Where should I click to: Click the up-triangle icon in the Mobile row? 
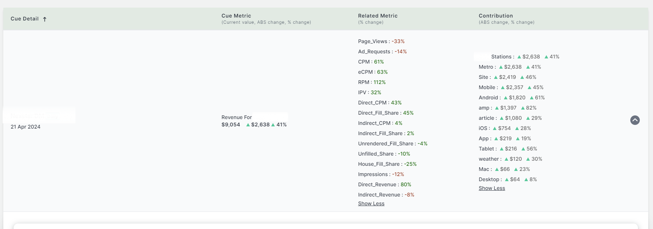[503, 88]
